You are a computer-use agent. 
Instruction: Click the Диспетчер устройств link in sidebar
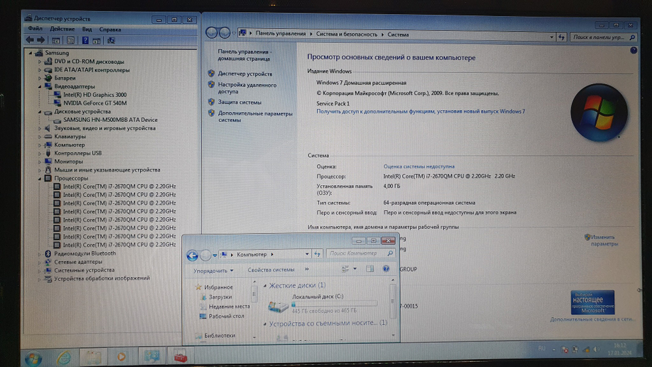pos(245,74)
